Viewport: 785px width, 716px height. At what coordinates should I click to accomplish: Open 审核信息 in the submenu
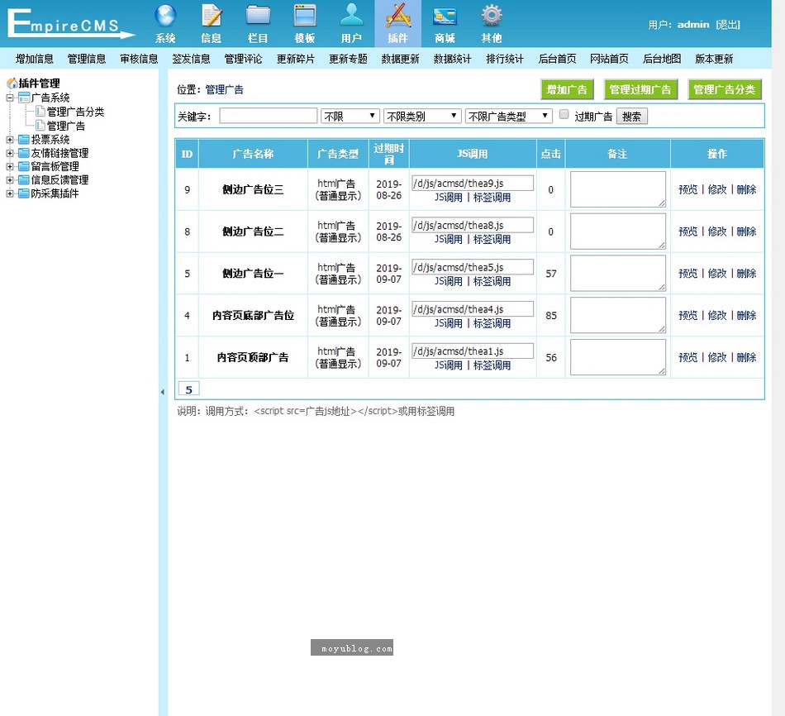point(139,60)
